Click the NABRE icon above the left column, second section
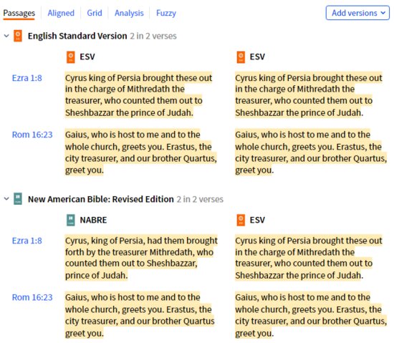The image size is (394, 343). coord(71,220)
